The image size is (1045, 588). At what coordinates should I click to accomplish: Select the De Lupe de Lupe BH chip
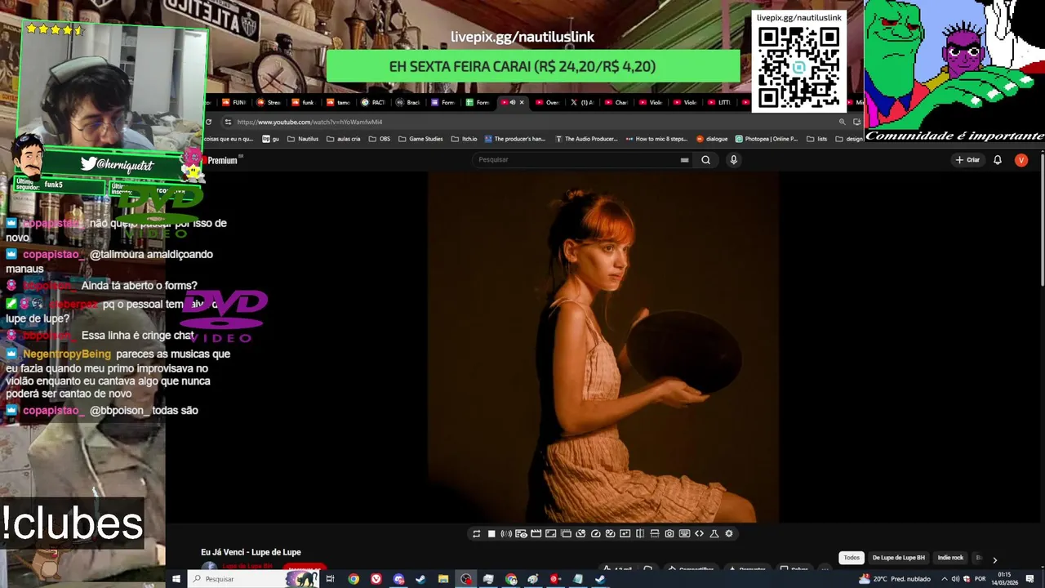coord(898,558)
